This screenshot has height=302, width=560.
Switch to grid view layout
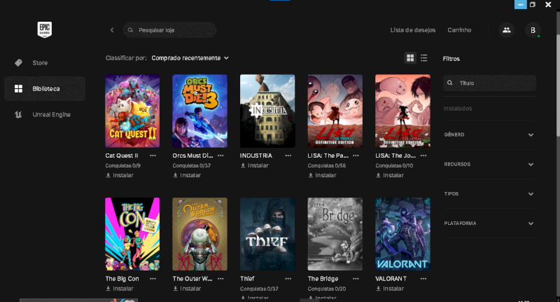point(410,57)
